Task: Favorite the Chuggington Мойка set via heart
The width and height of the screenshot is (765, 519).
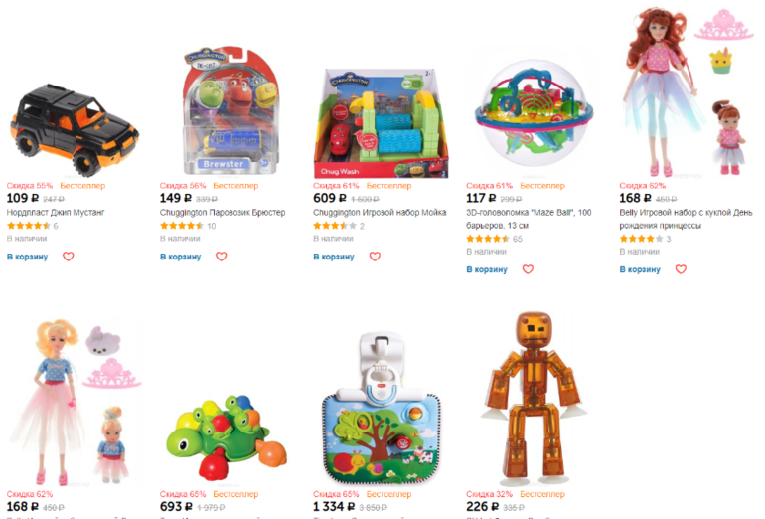Action: [x=375, y=257]
